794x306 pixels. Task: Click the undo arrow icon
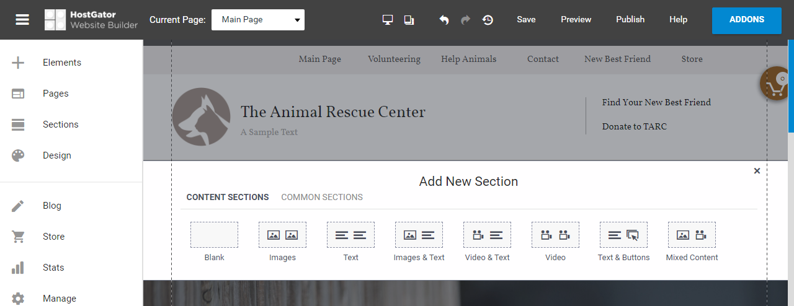[444, 20]
